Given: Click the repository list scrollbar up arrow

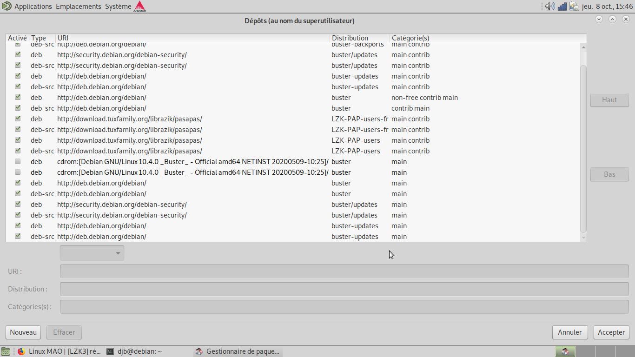Looking at the screenshot, I should click(x=584, y=47).
